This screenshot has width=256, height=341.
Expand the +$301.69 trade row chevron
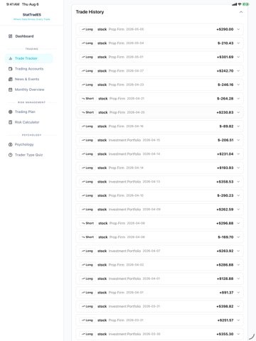point(238,57)
